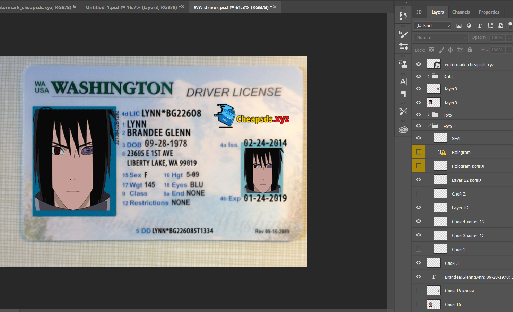
Task: Open the Clone Source panel icon
Action: point(403,64)
